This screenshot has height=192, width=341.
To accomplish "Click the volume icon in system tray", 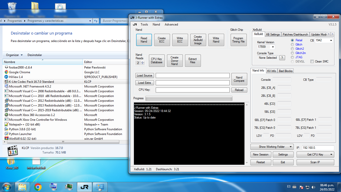I will pos(313,187).
